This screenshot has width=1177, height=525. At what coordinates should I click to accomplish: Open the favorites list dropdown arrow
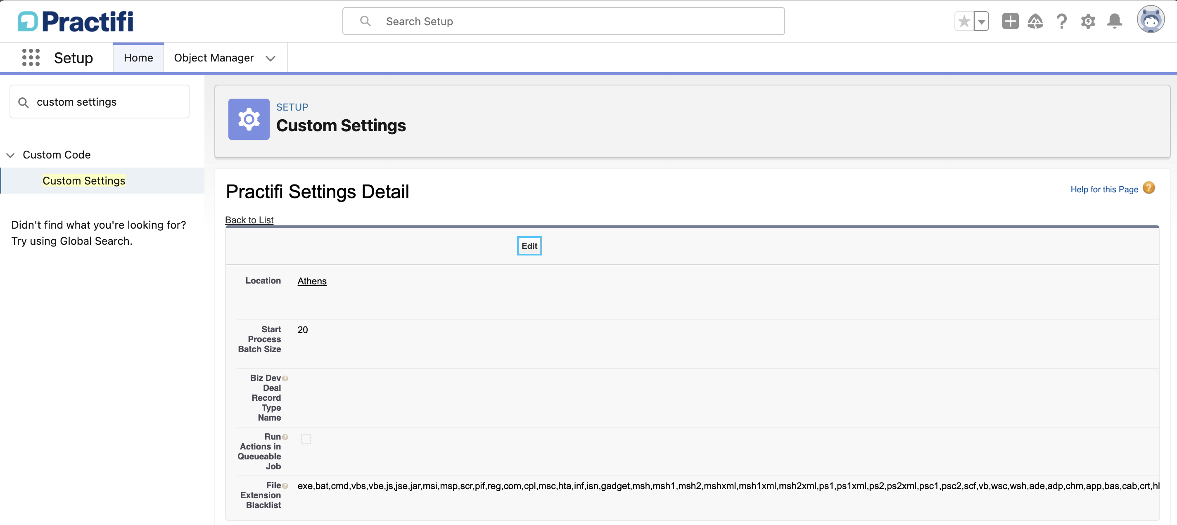(981, 21)
